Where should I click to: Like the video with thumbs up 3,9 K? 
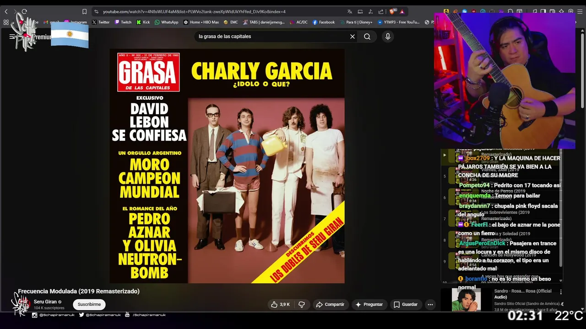click(280, 304)
